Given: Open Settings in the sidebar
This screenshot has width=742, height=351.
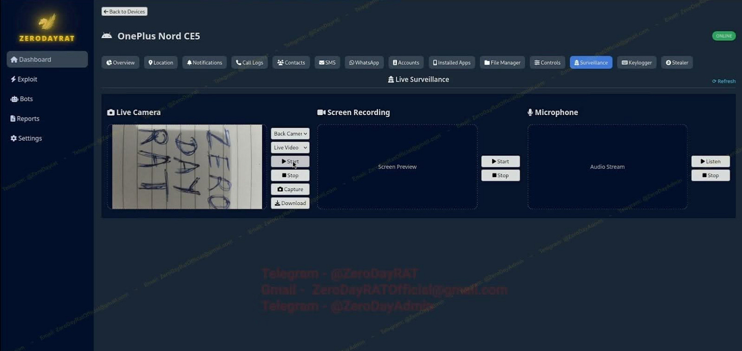Looking at the screenshot, I should pyautogui.click(x=26, y=138).
